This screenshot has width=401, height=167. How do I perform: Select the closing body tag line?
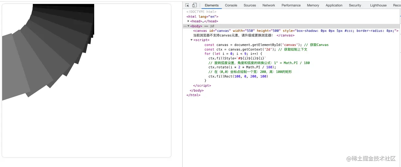197,90
